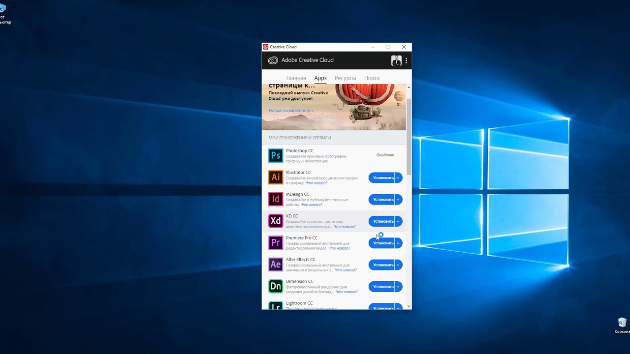
Task: Open After Effects' Что нового link
Action: click(x=346, y=270)
